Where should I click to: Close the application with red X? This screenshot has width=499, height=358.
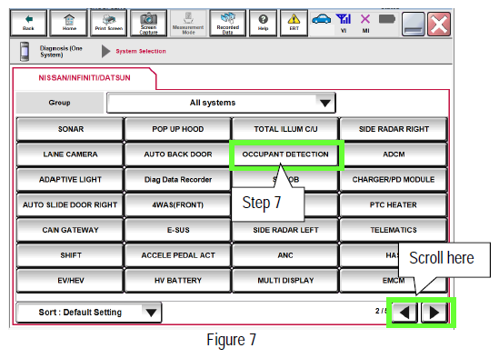(439, 24)
